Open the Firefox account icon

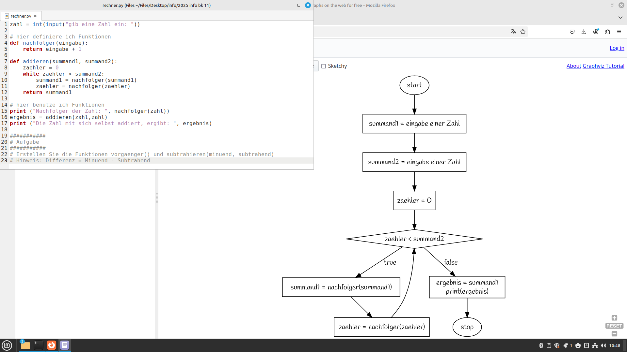pos(596,32)
